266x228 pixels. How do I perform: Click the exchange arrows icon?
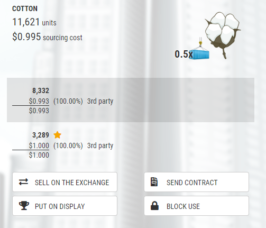(x=23, y=182)
